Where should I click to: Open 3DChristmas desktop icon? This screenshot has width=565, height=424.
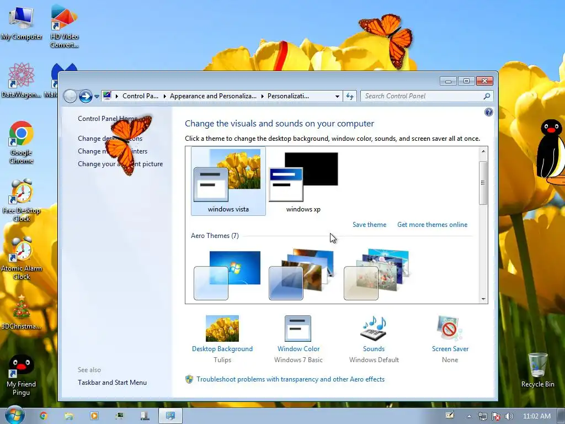click(22, 312)
